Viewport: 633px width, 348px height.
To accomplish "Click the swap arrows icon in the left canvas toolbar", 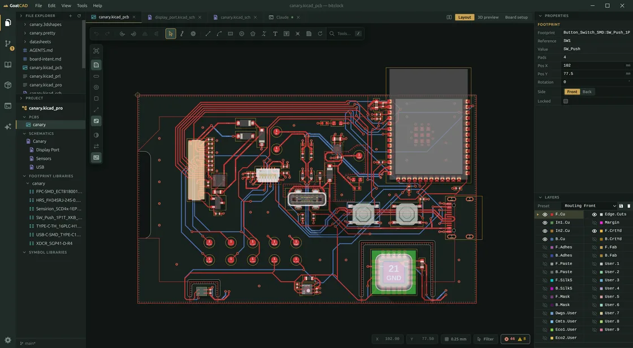I will click(x=96, y=146).
